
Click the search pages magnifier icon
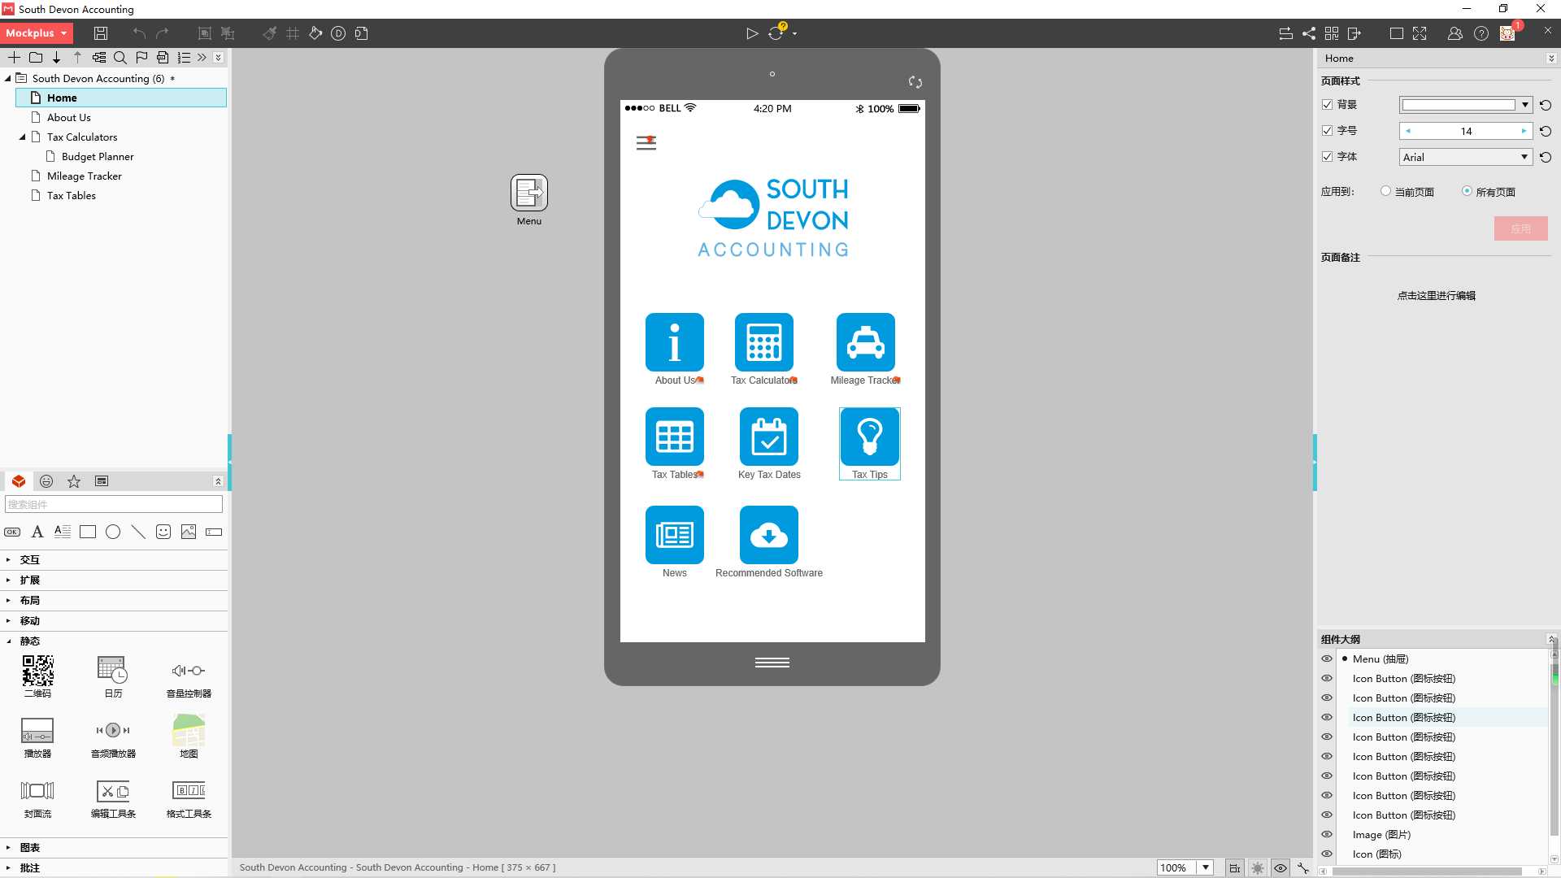pos(120,58)
